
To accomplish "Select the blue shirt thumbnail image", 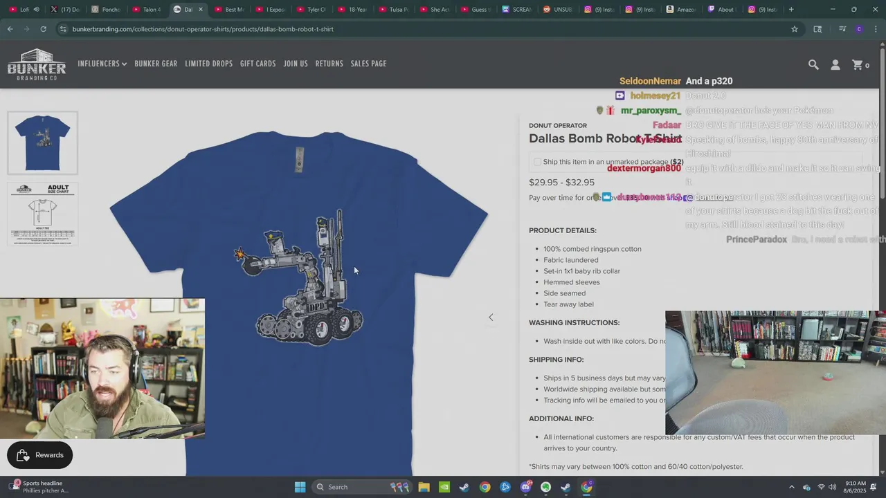I will tap(43, 143).
